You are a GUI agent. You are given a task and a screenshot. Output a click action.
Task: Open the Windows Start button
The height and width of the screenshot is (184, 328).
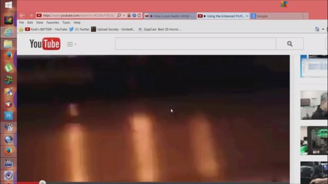point(8,5)
